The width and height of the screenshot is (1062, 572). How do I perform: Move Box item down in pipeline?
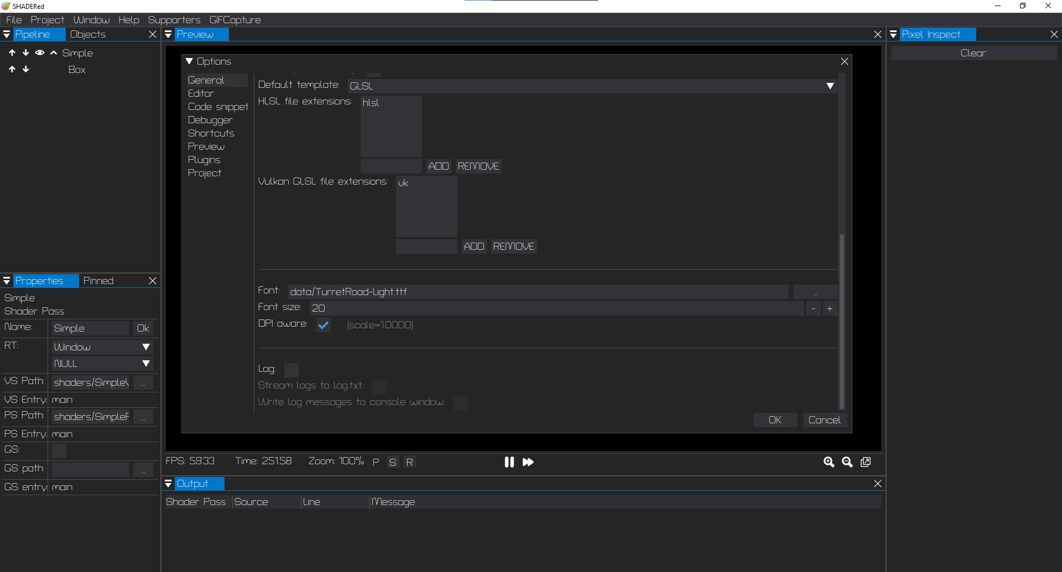click(26, 70)
